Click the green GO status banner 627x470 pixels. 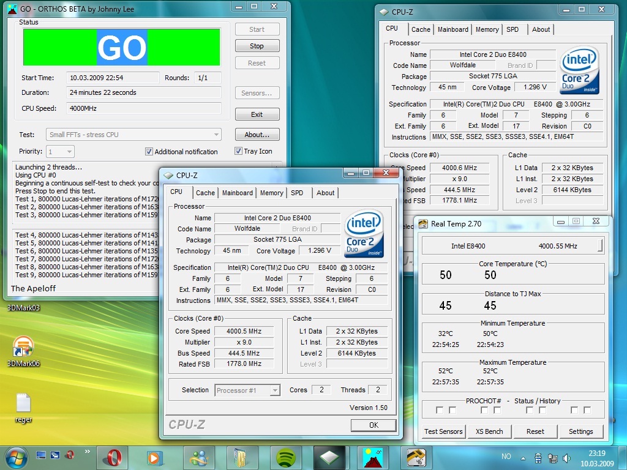click(122, 47)
